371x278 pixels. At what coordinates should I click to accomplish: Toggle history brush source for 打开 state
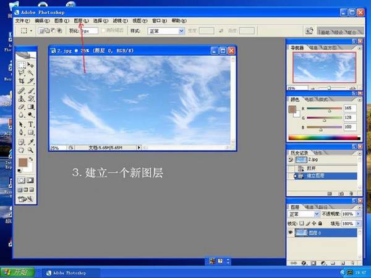(x=291, y=168)
